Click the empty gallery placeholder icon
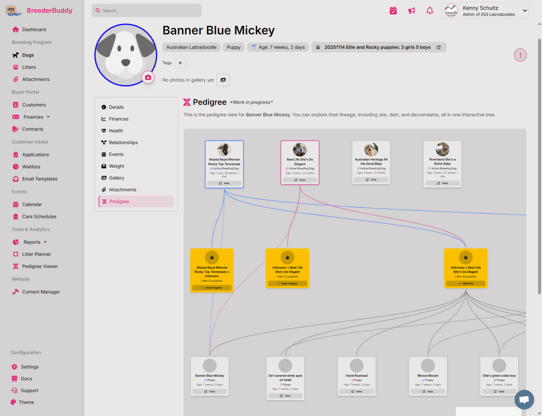This screenshot has width=542, height=416. 223,80
